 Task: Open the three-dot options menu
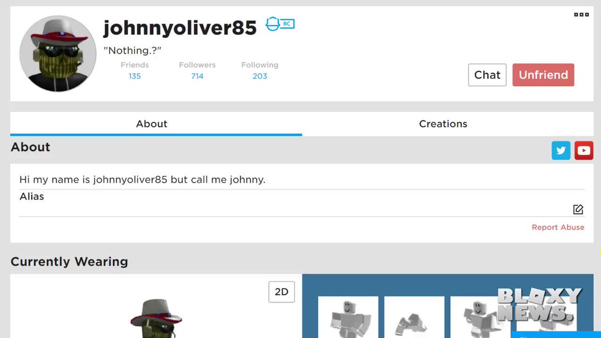coord(581,15)
